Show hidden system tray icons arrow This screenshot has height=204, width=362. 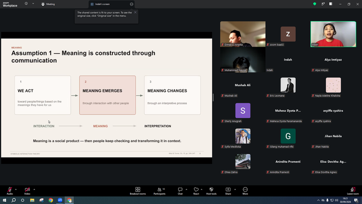click(x=318, y=200)
